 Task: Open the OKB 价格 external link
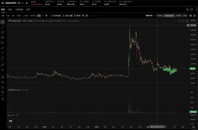click(x=72, y=2)
